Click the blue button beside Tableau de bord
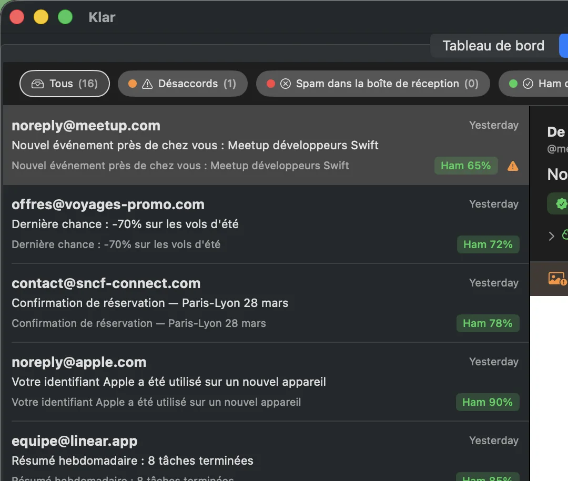 pyautogui.click(x=564, y=46)
